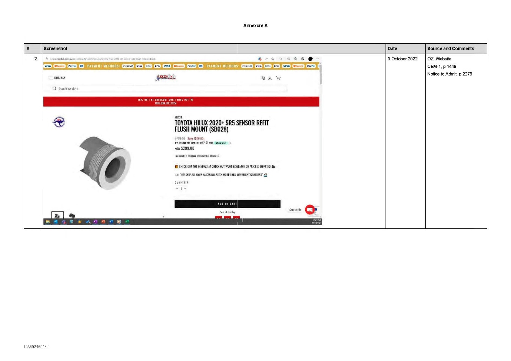Click the 'SB028' code above the product title

pyautogui.click(x=179, y=117)
